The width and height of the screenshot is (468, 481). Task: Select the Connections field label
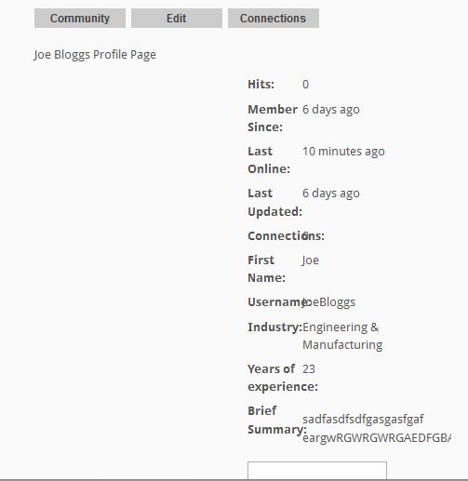tap(286, 236)
